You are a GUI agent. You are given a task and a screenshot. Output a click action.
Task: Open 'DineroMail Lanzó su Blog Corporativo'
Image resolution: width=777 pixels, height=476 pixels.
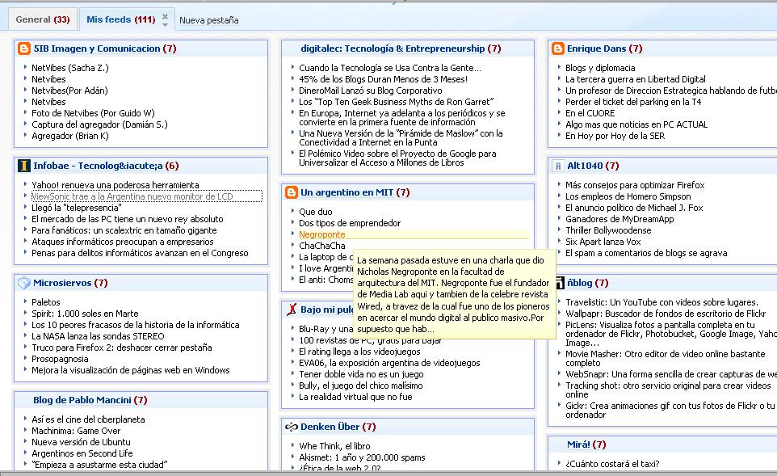pyautogui.click(x=371, y=91)
